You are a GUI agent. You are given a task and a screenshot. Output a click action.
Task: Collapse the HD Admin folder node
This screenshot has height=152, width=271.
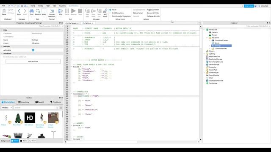tap(207, 38)
